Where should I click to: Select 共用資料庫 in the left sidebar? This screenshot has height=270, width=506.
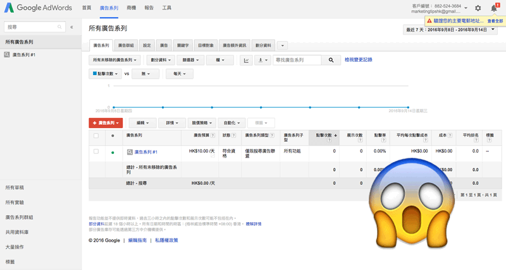(x=17, y=232)
